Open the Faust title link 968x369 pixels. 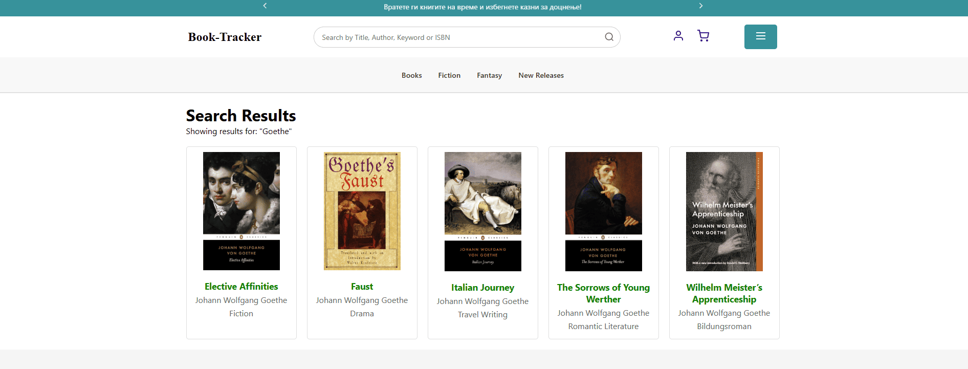[362, 287]
